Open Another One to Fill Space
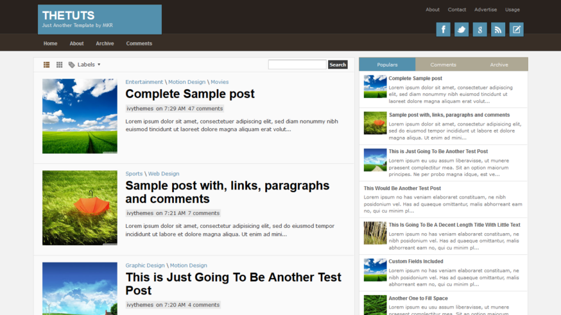This screenshot has width=561, height=315. click(x=419, y=298)
